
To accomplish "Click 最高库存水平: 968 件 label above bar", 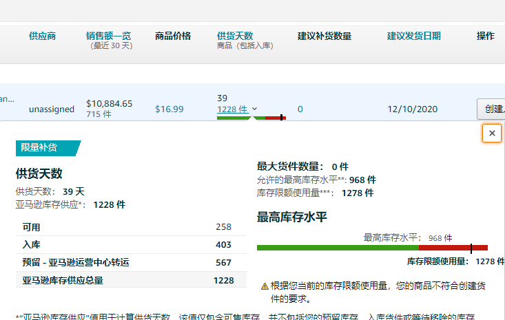I will coord(408,238).
